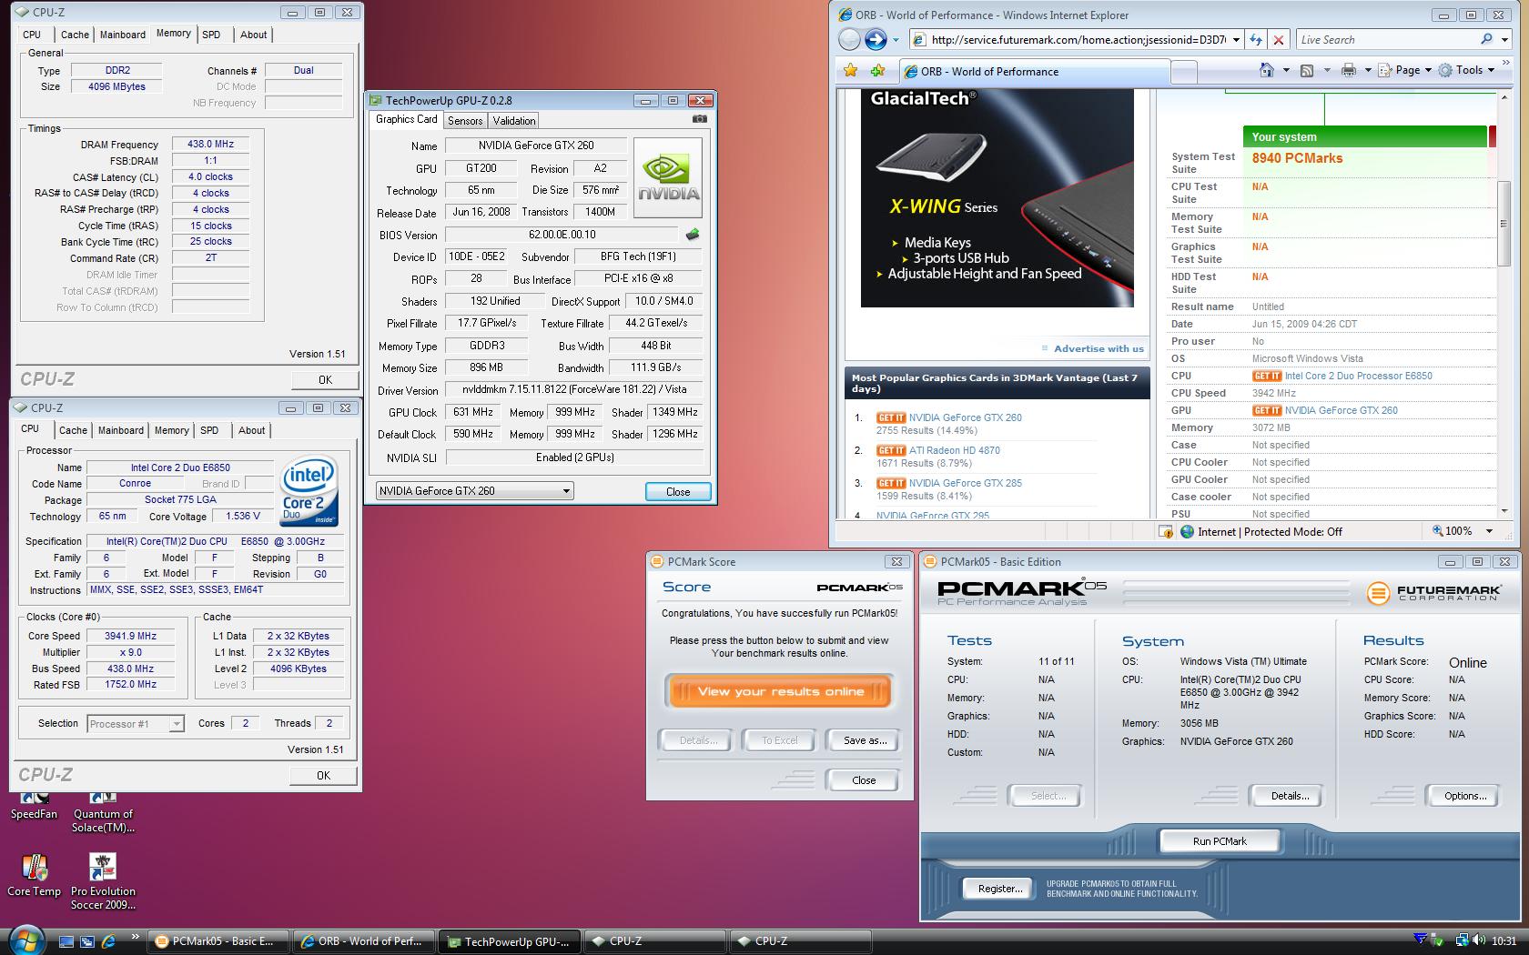
Task: Open the zoom level dropdown arrow
Action: (x=1490, y=531)
